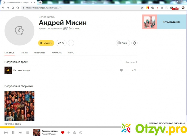Select the 4:00 track duration
Image resolution: width=187 pixels, height=136 pixels.
pos(134,70)
